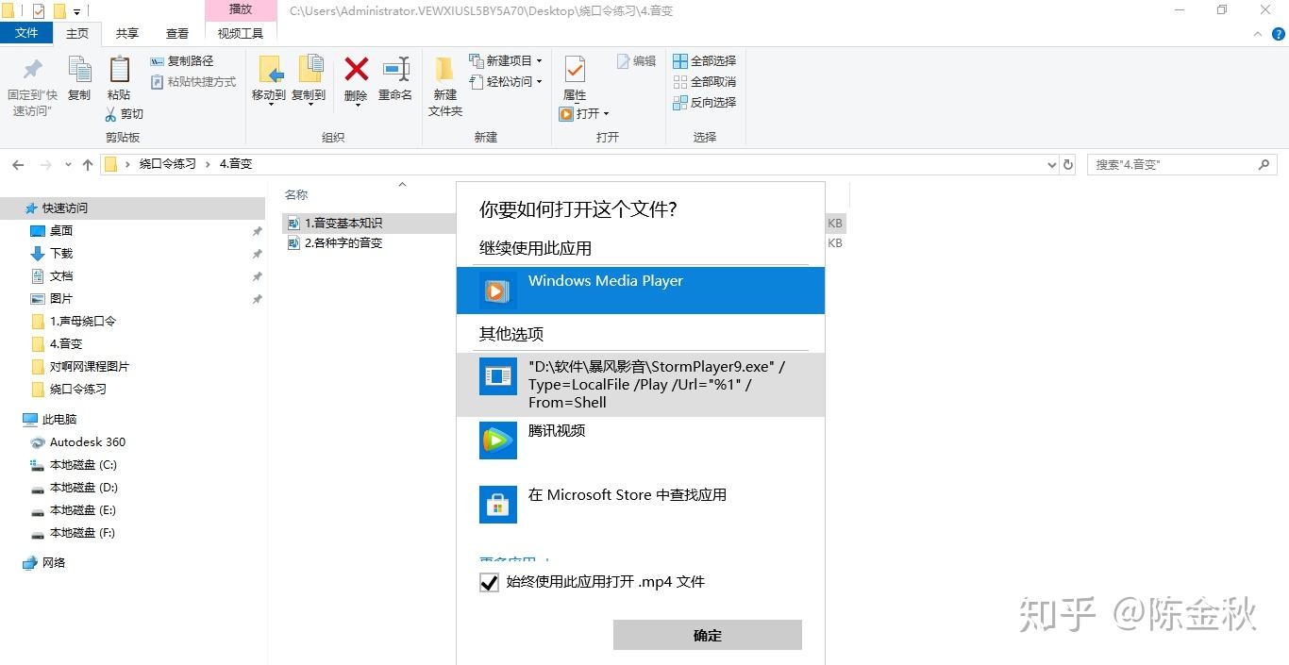This screenshot has width=1289, height=665.
Task: Toggle always use this app checkbox
Action: 489,583
